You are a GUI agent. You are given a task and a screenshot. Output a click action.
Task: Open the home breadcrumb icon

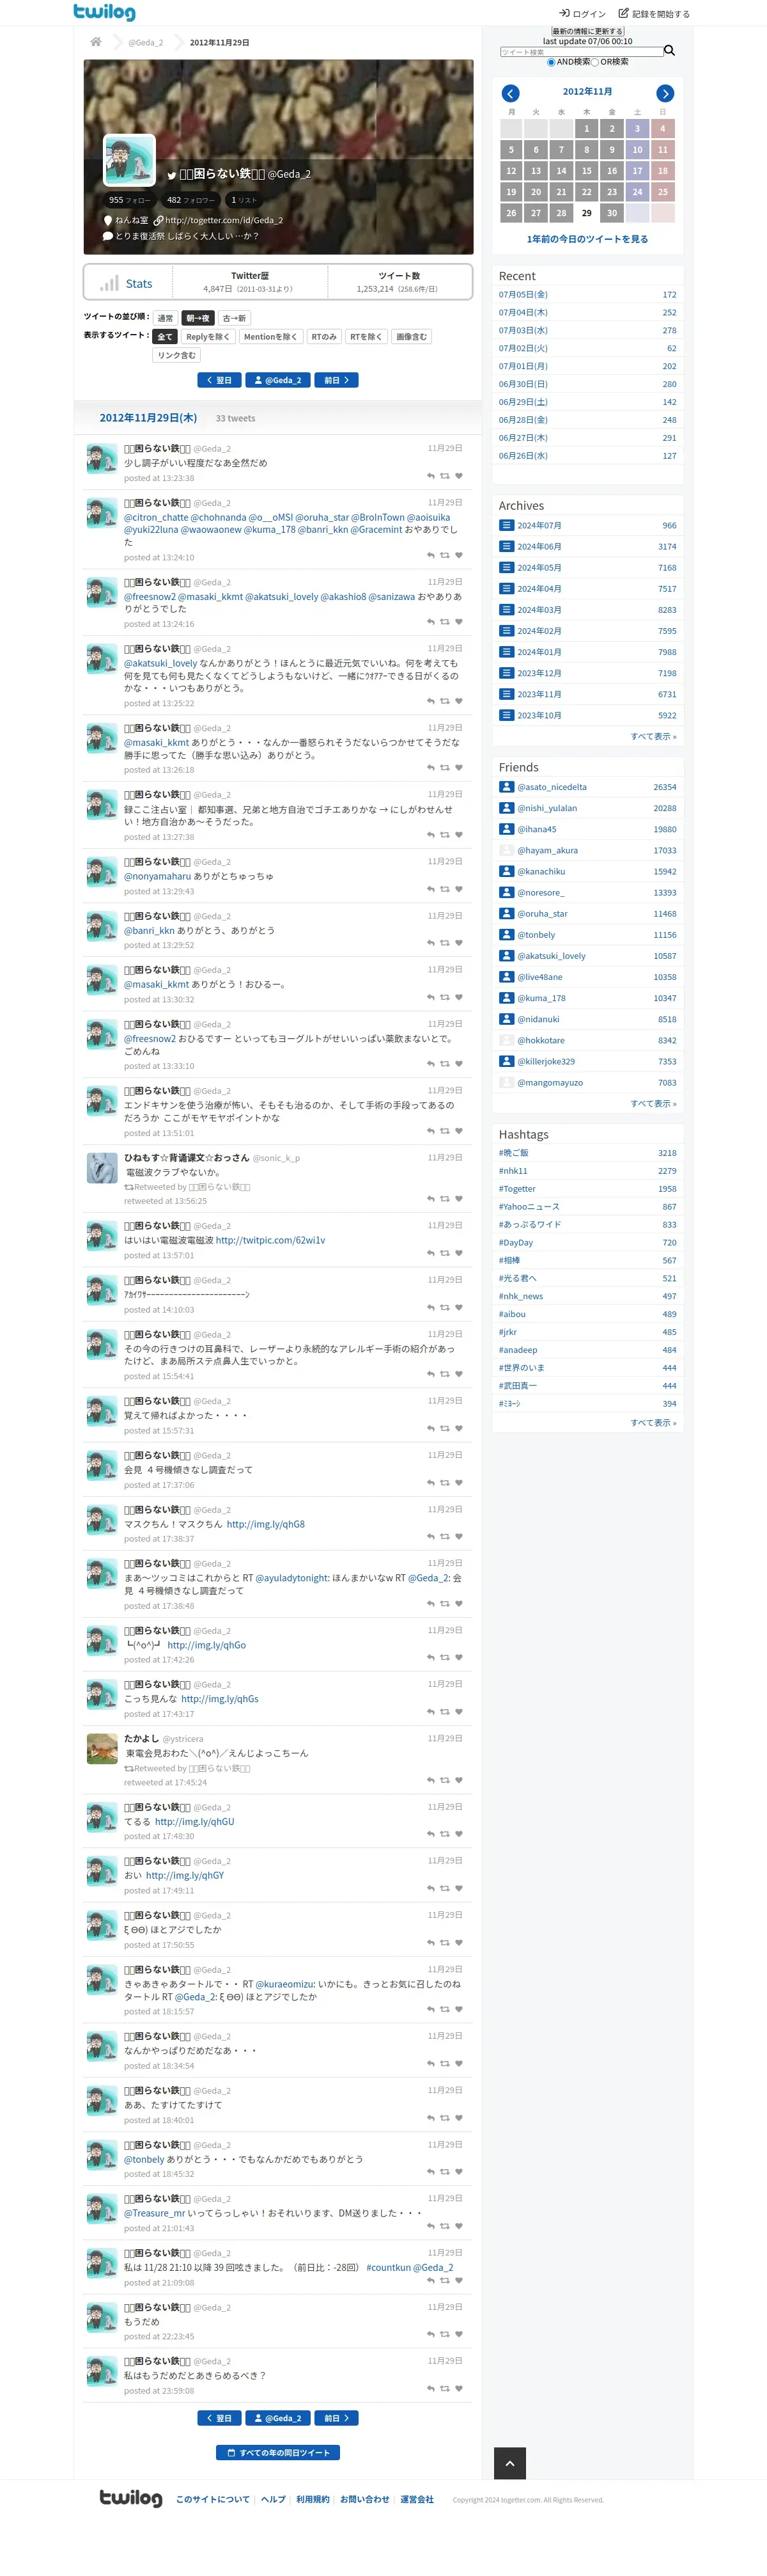[x=96, y=42]
